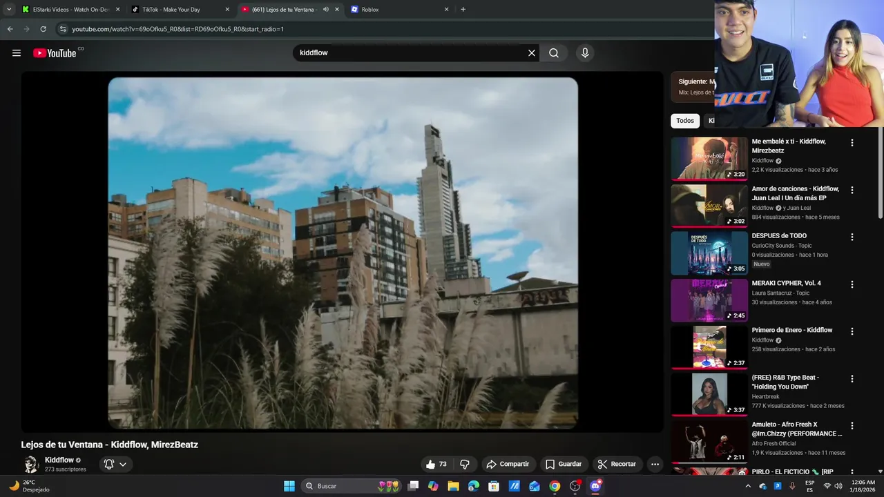This screenshot has width=884, height=497.
Task: Open options for Amuleto Afro Fresh
Action: point(852,426)
